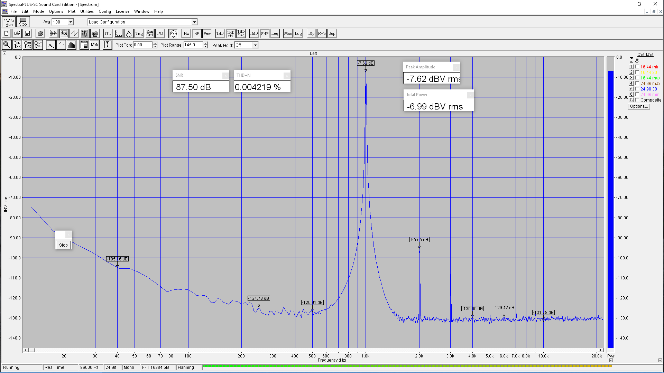This screenshot has width=664, height=373.
Task: Select the magnifier zoom tool
Action: 7,45
